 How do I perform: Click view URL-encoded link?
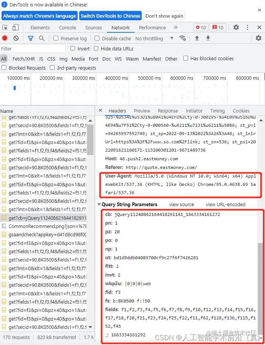pos(225,204)
